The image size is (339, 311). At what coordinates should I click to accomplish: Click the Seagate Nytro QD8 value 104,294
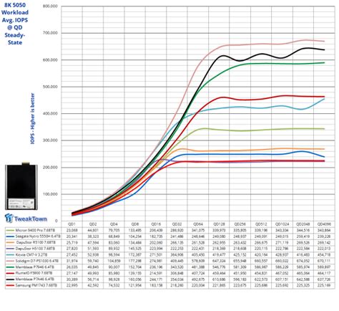pos(135,236)
